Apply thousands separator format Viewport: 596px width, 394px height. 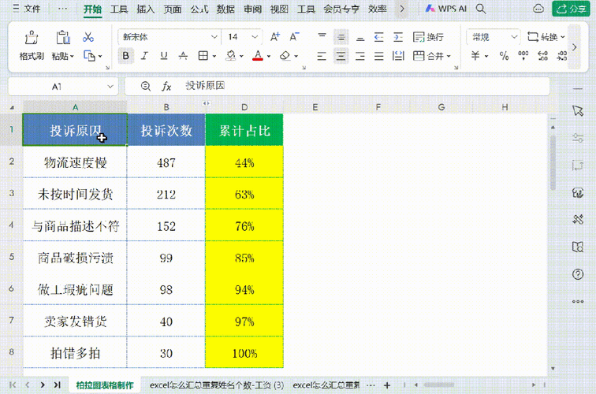(x=523, y=56)
